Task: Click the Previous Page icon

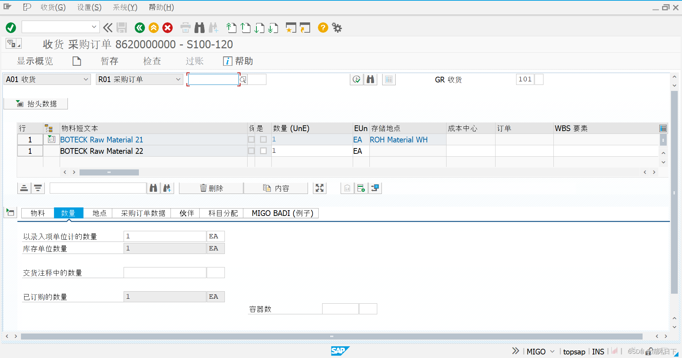Action: [245, 28]
